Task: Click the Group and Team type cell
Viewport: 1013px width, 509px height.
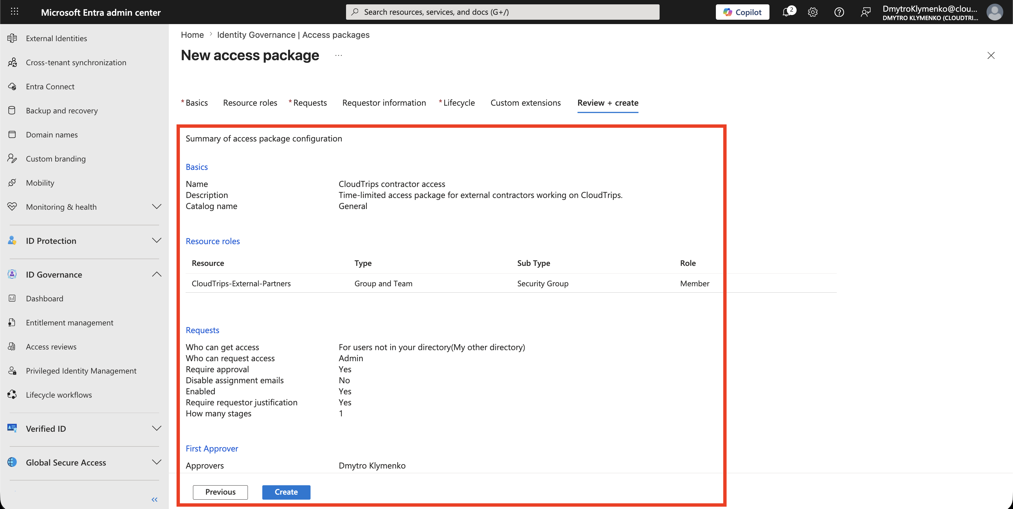Action: 384,283
